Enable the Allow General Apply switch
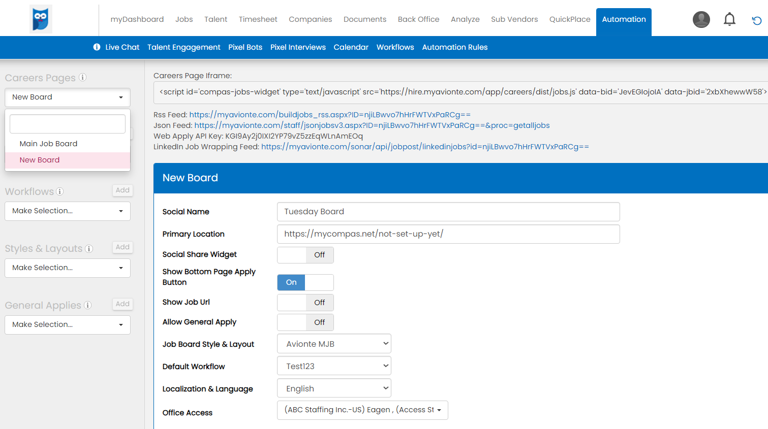Viewport: 768px width, 429px height. [x=305, y=322]
